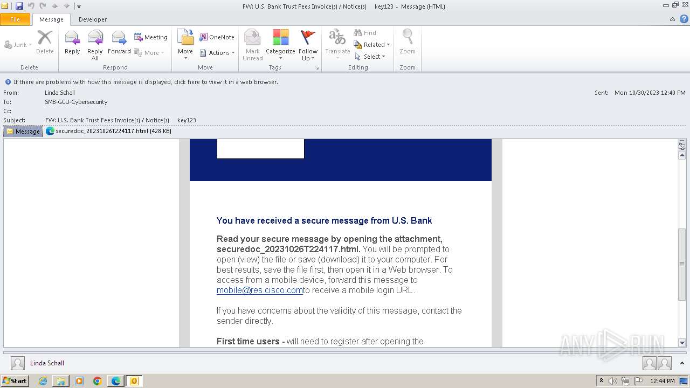Image resolution: width=690 pixels, height=388 pixels.
Task: Switch to the Message ribbon tab
Action: click(x=51, y=19)
